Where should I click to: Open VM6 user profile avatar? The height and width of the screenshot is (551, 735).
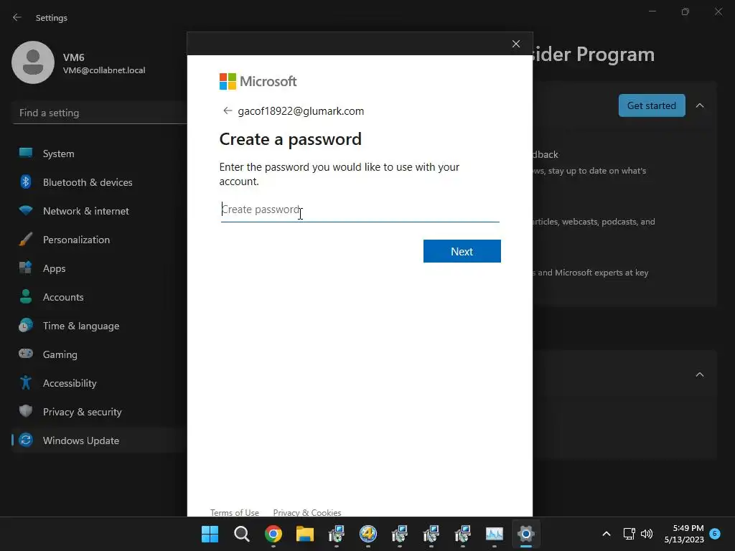click(33, 62)
